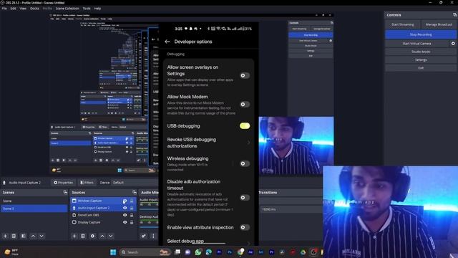Click the Manage Broadcast button
Screen dimensions: 458x258
point(439,24)
